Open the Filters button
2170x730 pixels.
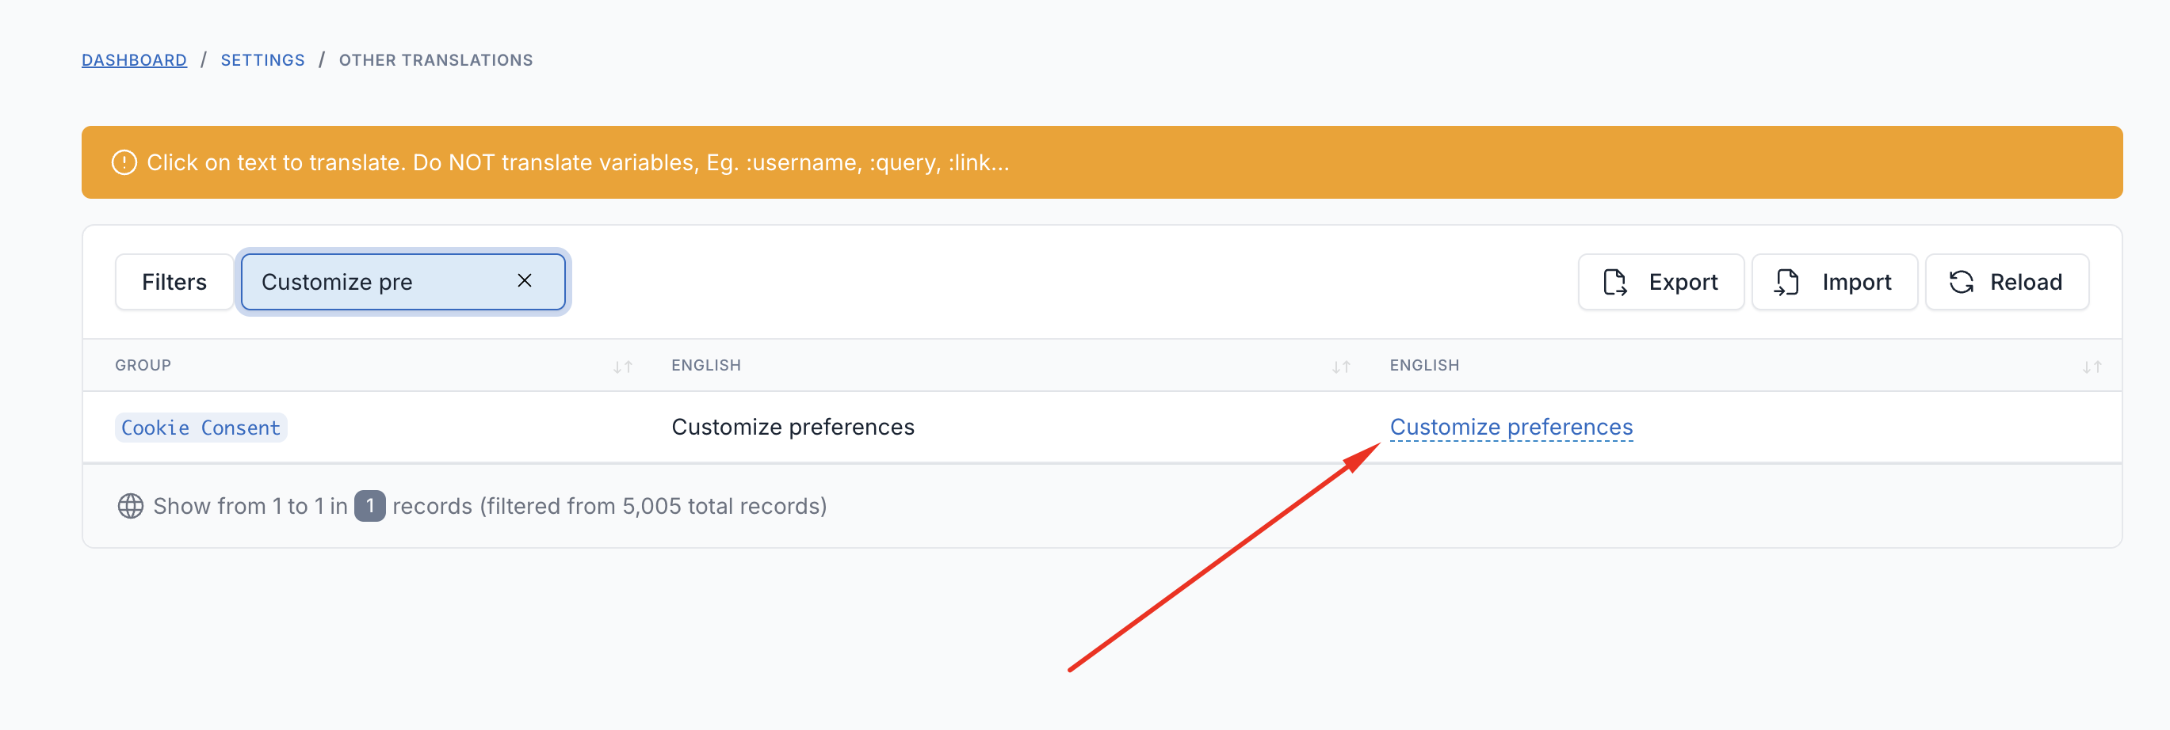(x=174, y=282)
